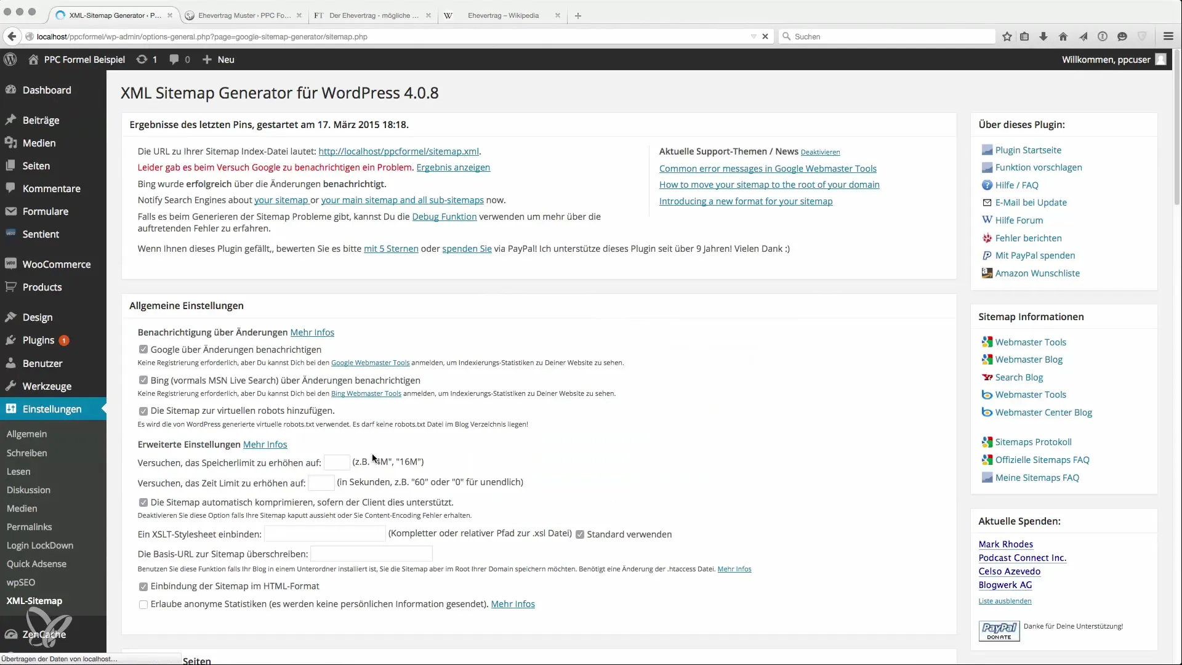
Task: Click the XSLT-Stylesheet path field
Action: [325, 534]
